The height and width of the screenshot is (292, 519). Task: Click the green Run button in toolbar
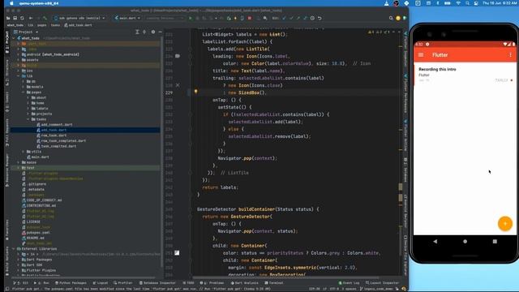click(x=191, y=18)
